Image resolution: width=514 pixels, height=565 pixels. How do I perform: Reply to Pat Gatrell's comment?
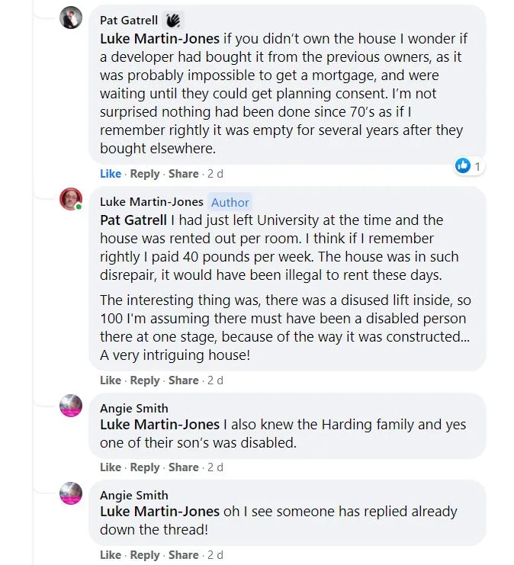pyautogui.click(x=145, y=174)
